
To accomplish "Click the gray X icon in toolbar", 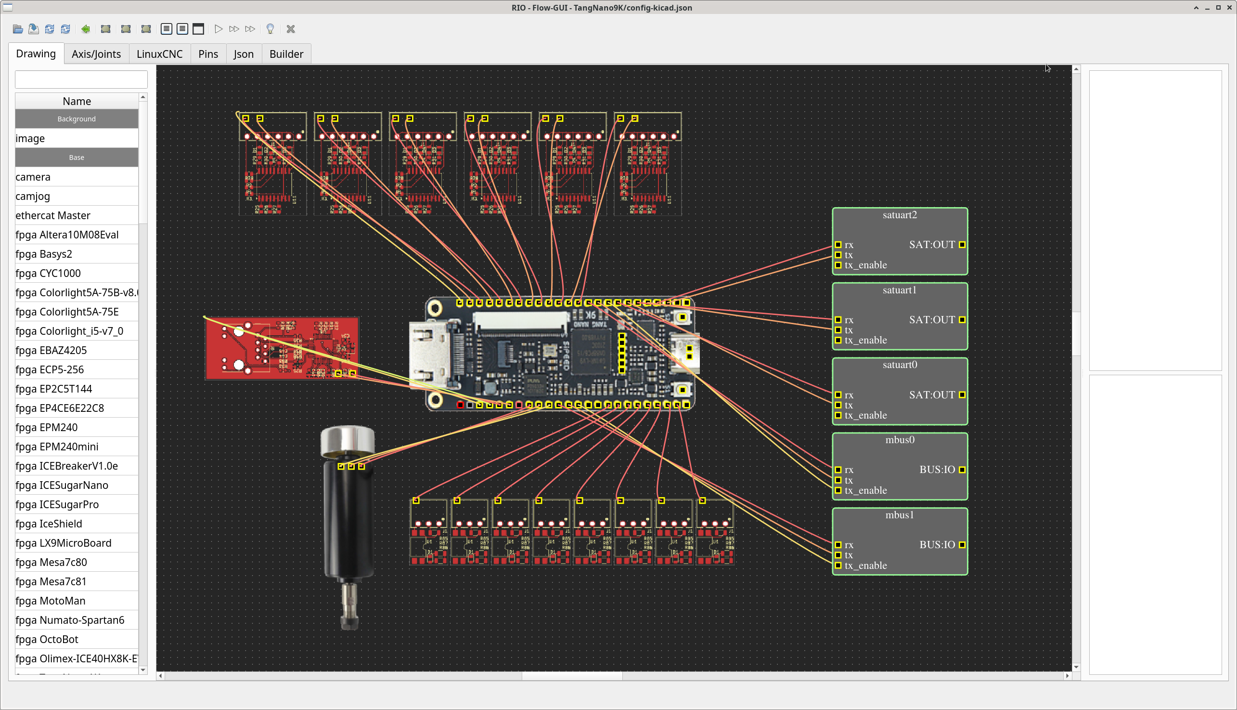I will [291, 29].
